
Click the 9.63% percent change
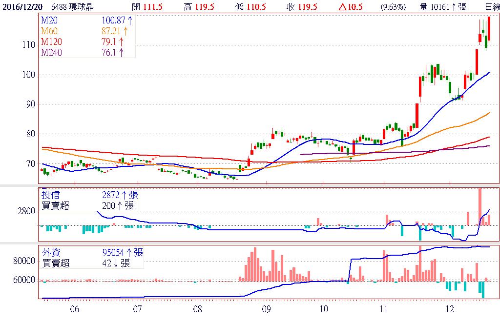click(x=393, y=7)
